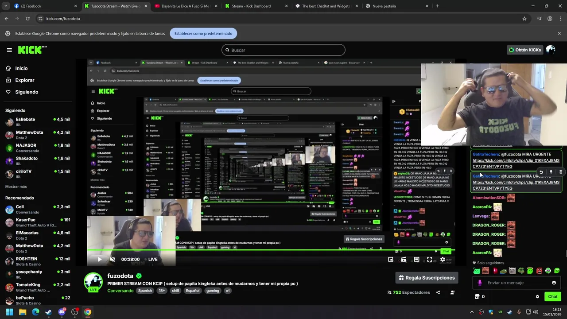Open Discord from the taskbar
This screenshot has width=567, height=319.
click(62, 312)
